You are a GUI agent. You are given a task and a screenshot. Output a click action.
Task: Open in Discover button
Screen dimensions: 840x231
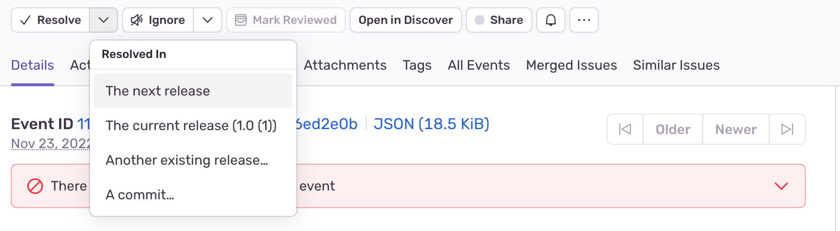406,20
